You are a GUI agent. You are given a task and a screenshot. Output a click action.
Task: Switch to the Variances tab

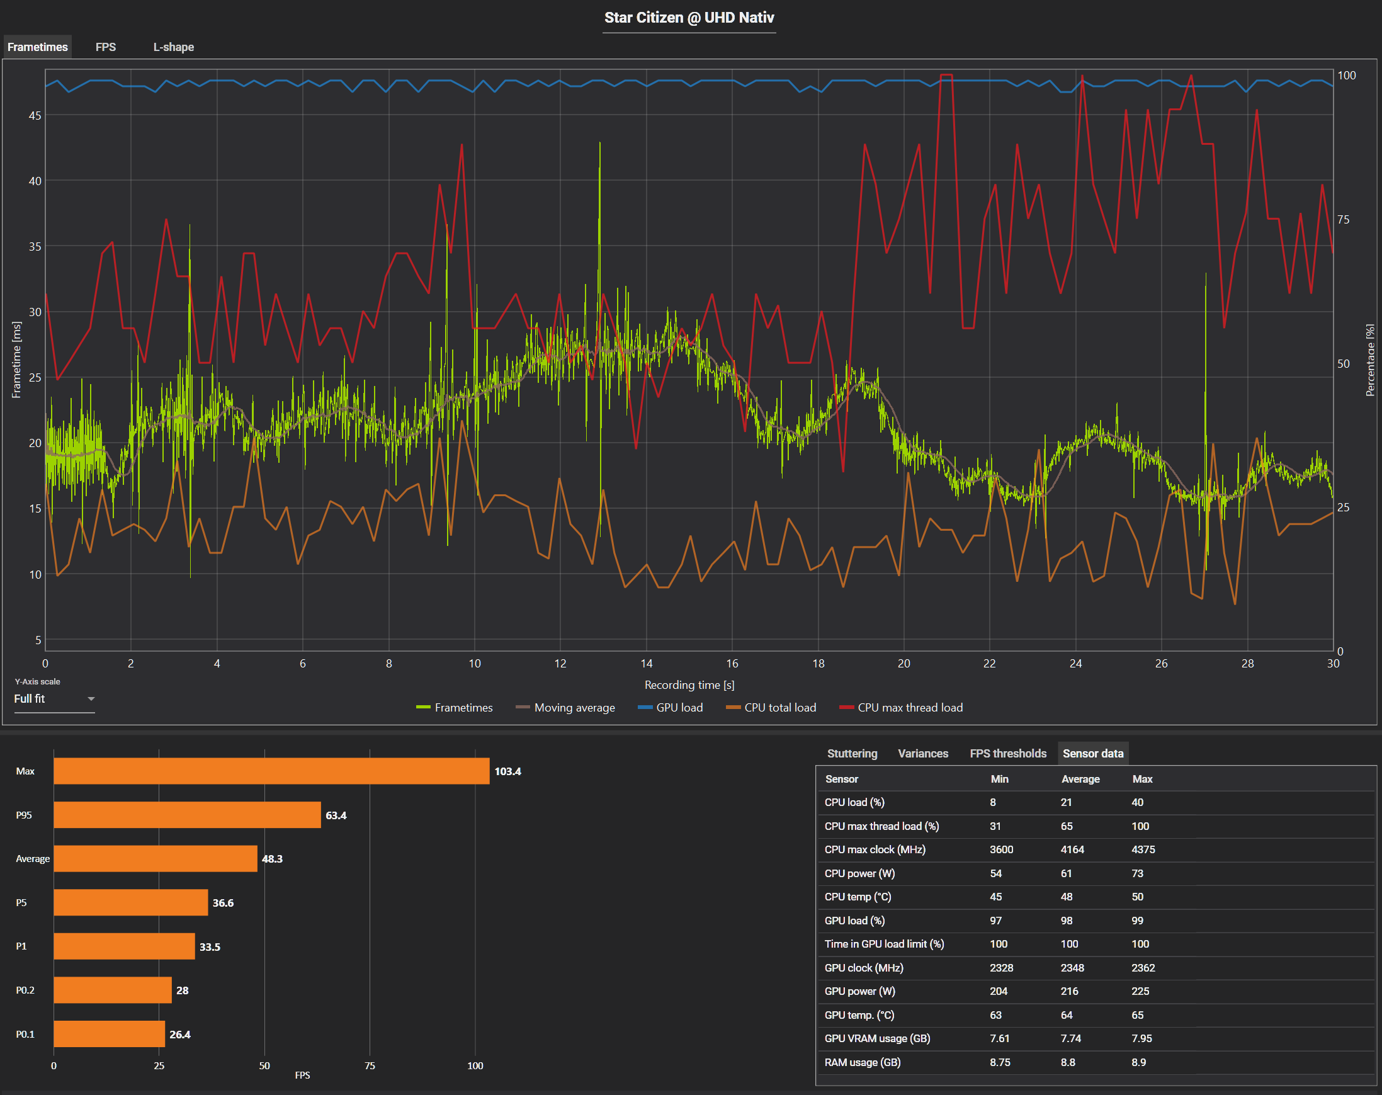point(922,753)
